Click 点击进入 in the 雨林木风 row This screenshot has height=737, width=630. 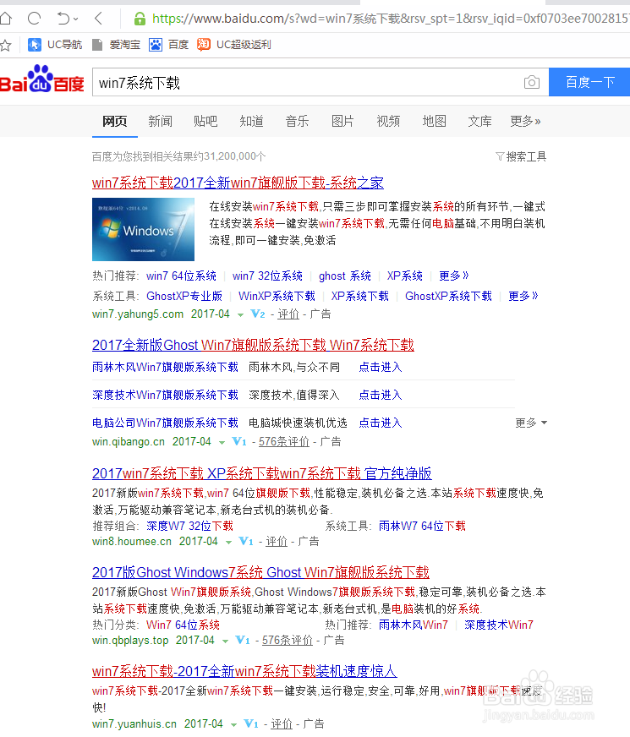381,367
